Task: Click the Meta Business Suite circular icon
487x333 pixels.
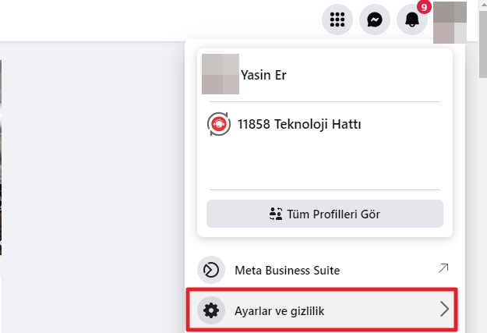Action: pyautogui.click(x=211, y=270)
